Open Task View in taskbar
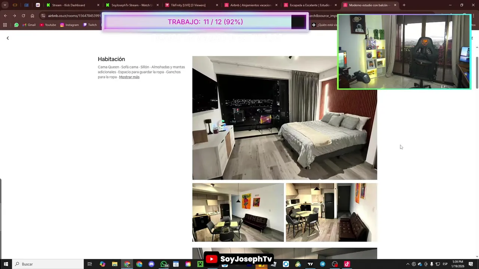 pos(90,264)
